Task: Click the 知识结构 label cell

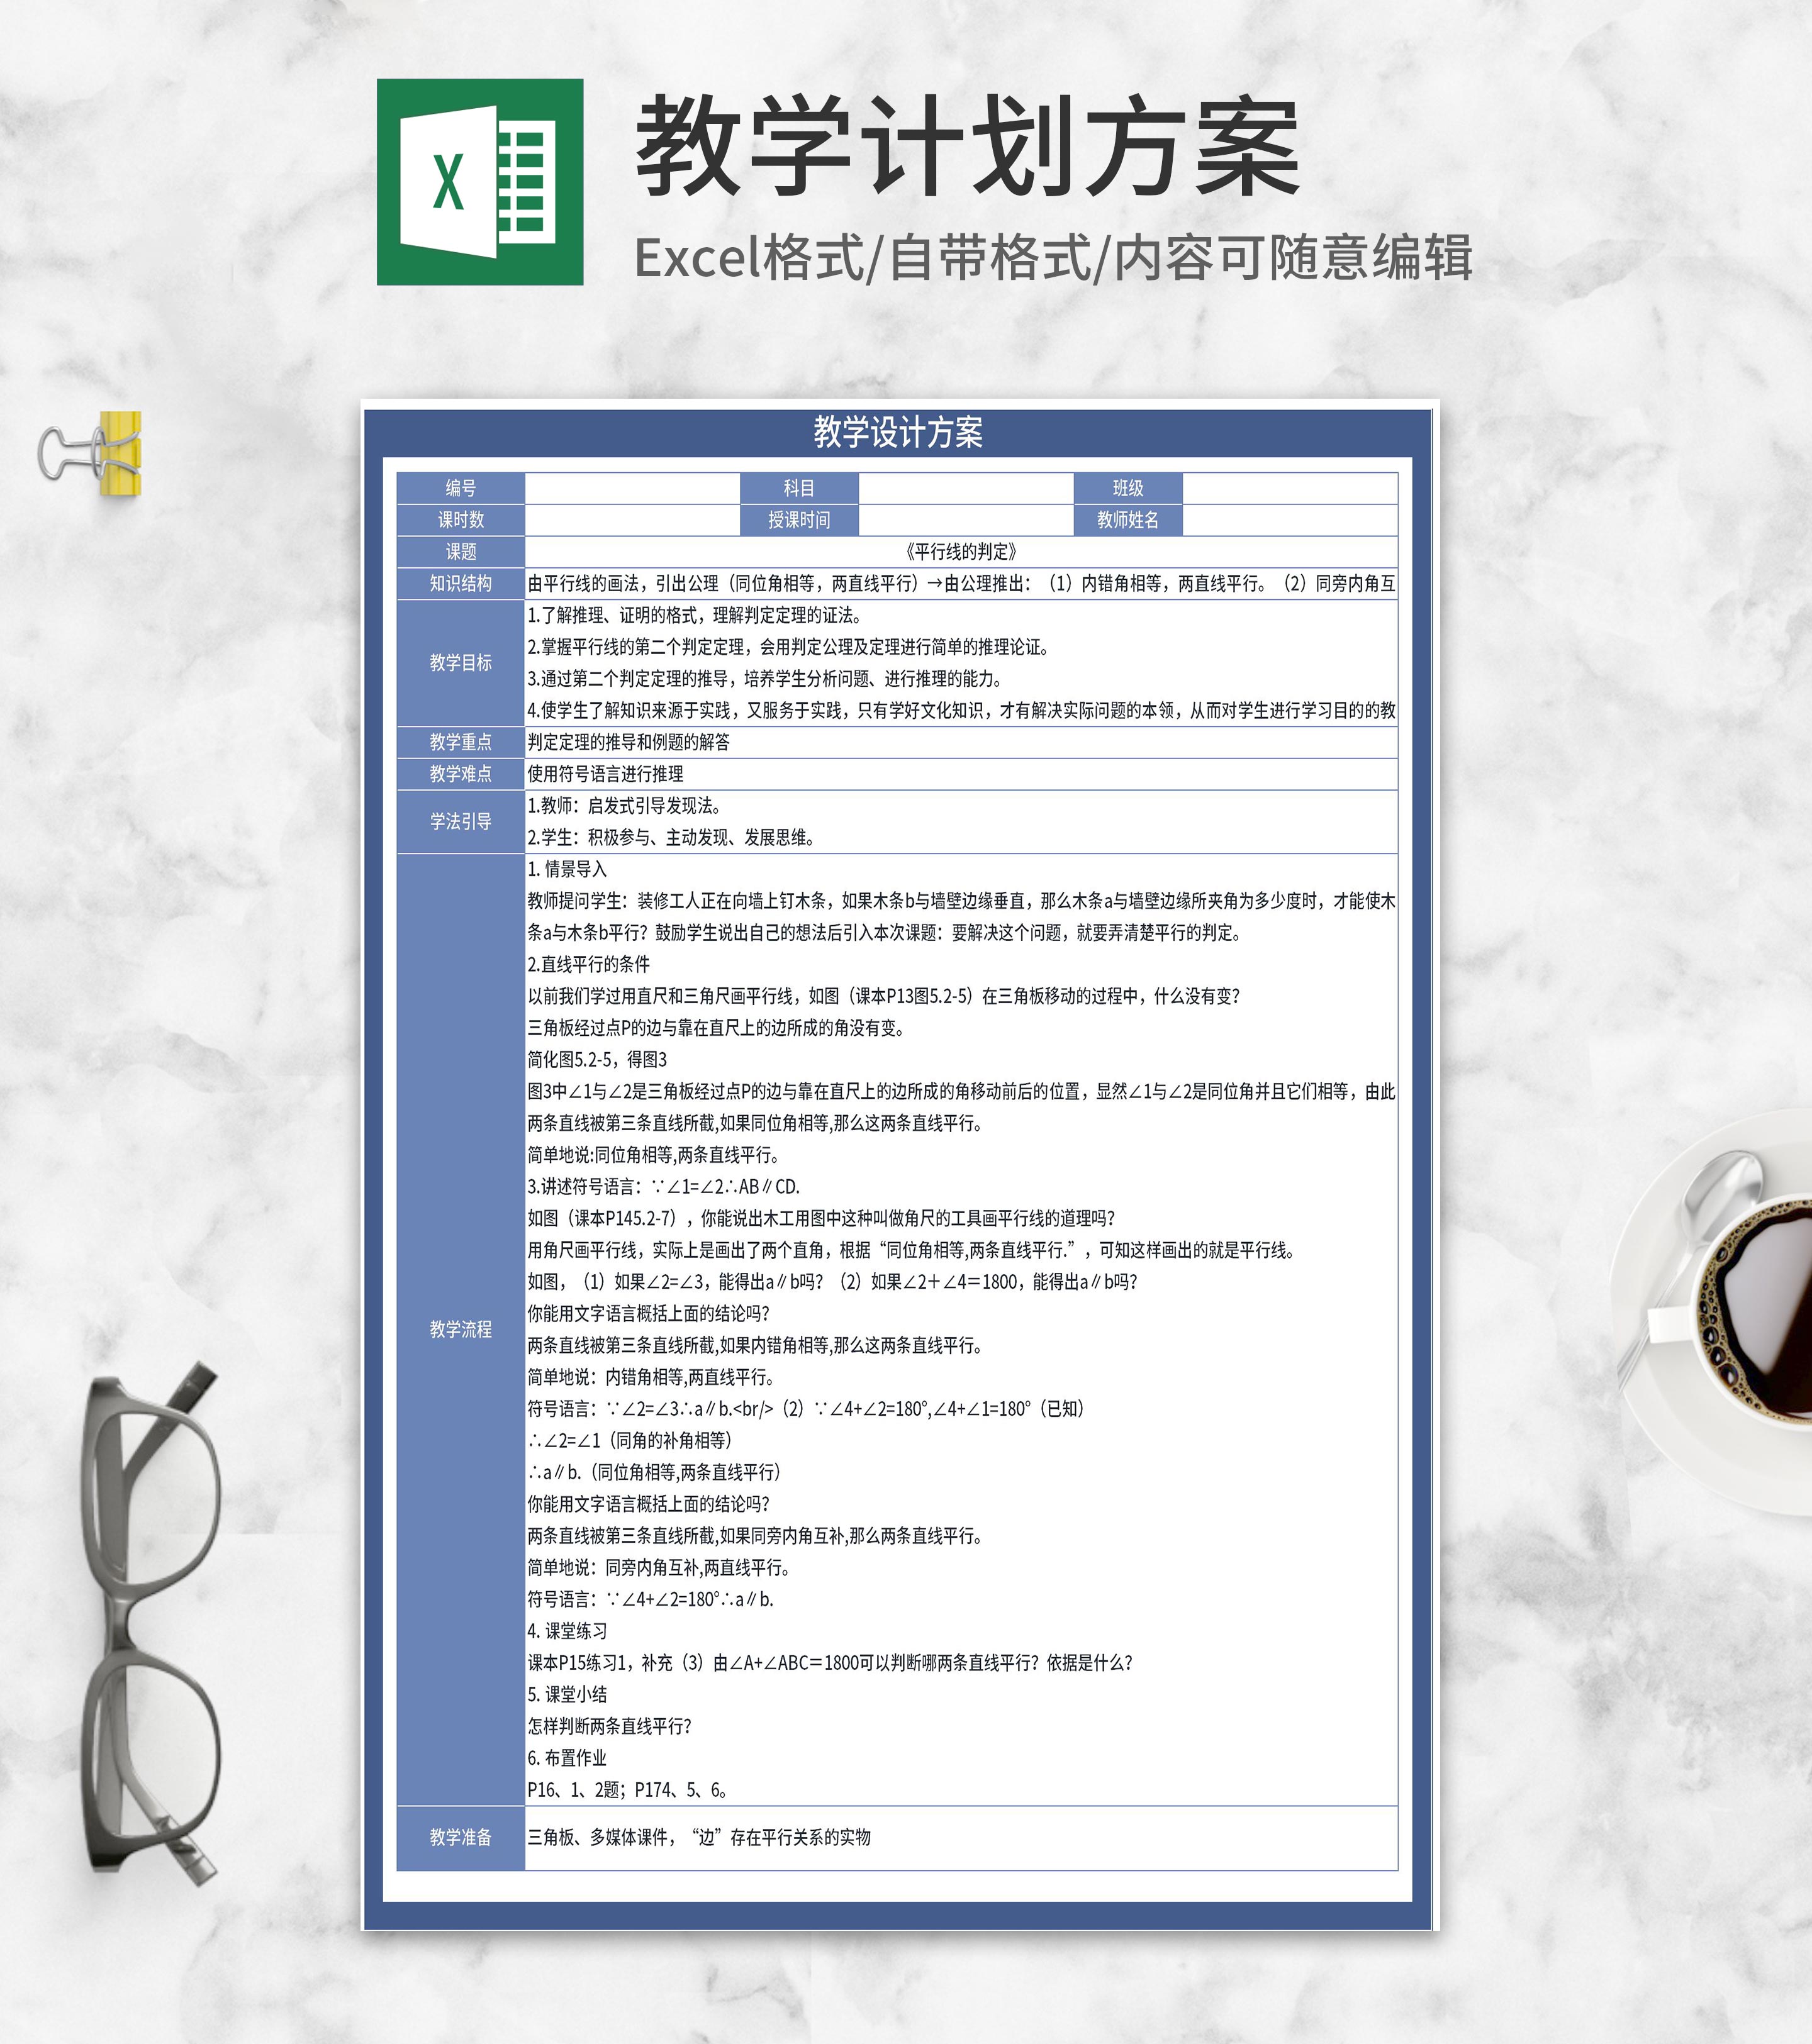Action: tap(461, 584)
